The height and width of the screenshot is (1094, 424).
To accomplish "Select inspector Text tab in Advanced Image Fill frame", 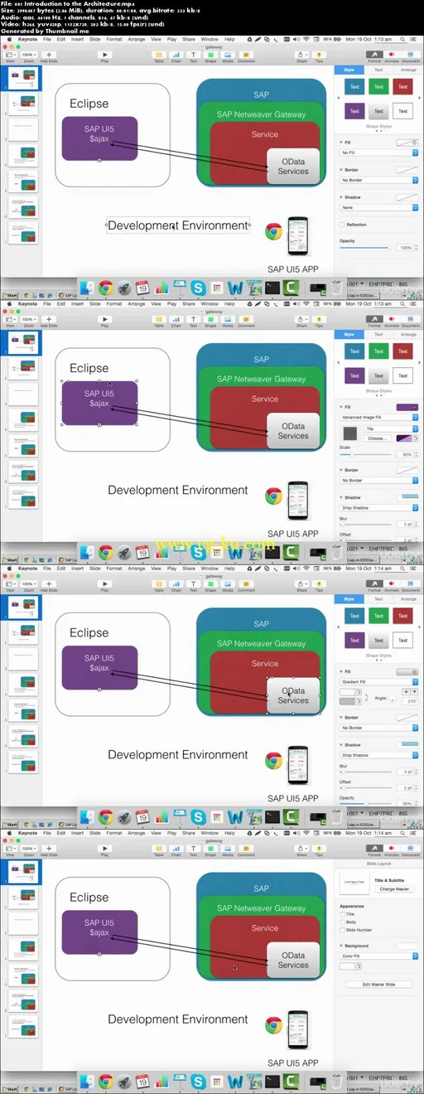I will tap(378, 334).
